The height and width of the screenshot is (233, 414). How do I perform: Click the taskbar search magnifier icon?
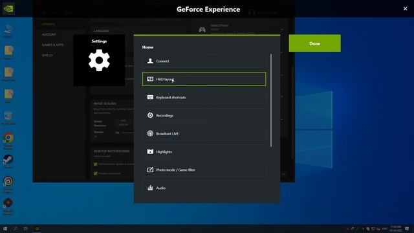(x=16, y=228)
